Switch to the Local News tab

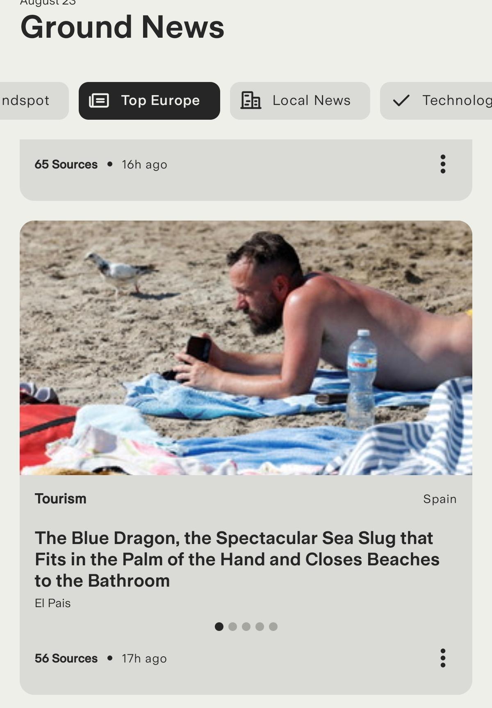click(300, 101)
